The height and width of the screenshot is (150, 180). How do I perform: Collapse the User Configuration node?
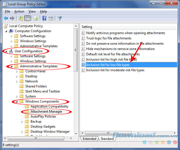pyautogui.click(x=6, y=51)
